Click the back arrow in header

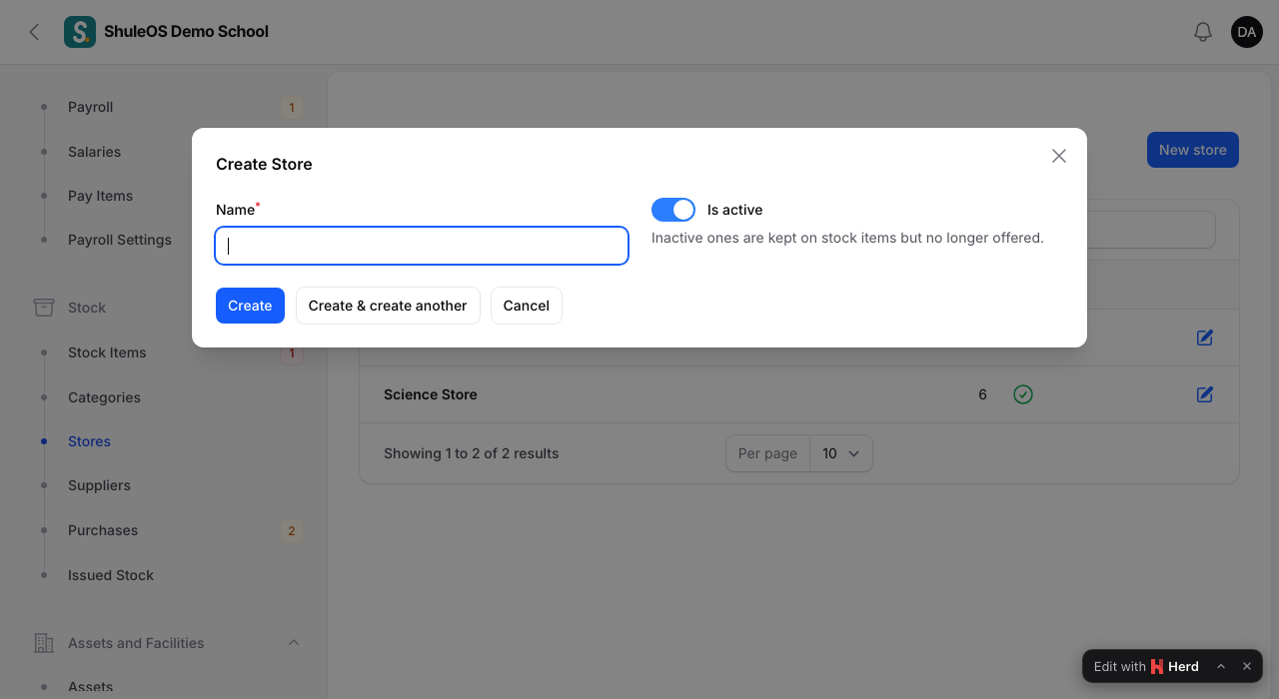pyautogui.click(x=34, y=32)
